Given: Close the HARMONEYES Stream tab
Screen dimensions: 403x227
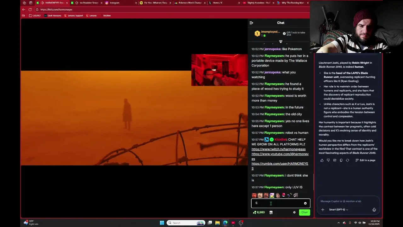Looking at the screenshot, I should click(67, 3).
